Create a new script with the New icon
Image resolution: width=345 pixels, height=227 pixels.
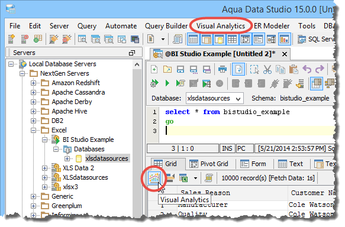point(154,69)
